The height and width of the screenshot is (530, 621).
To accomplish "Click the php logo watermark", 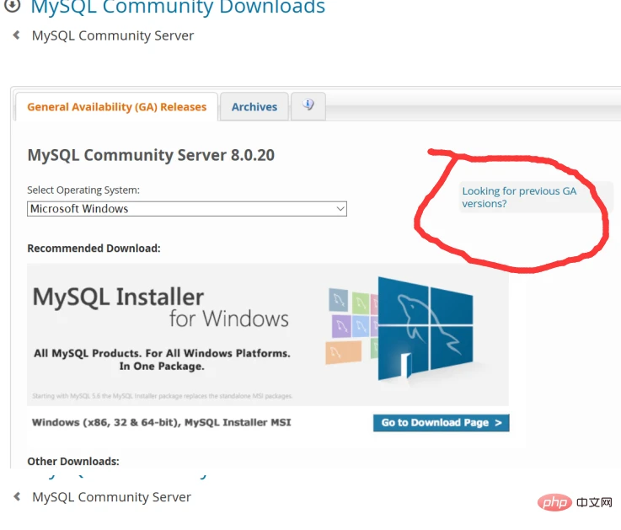I will click(554, 503).
